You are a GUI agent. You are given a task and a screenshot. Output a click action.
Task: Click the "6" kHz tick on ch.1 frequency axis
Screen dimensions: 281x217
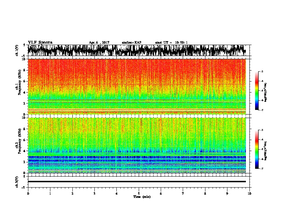pyautogui.click(x=25, y=81)
